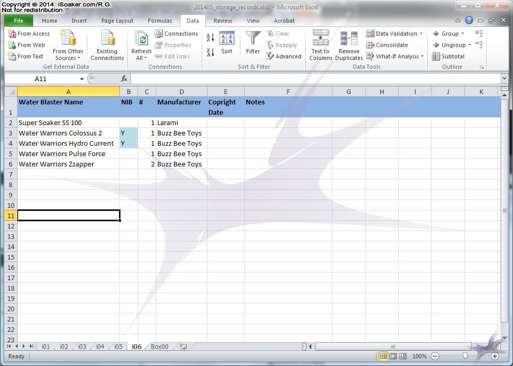
Task: Sort A to Z ascending
Action: point(210,38)
